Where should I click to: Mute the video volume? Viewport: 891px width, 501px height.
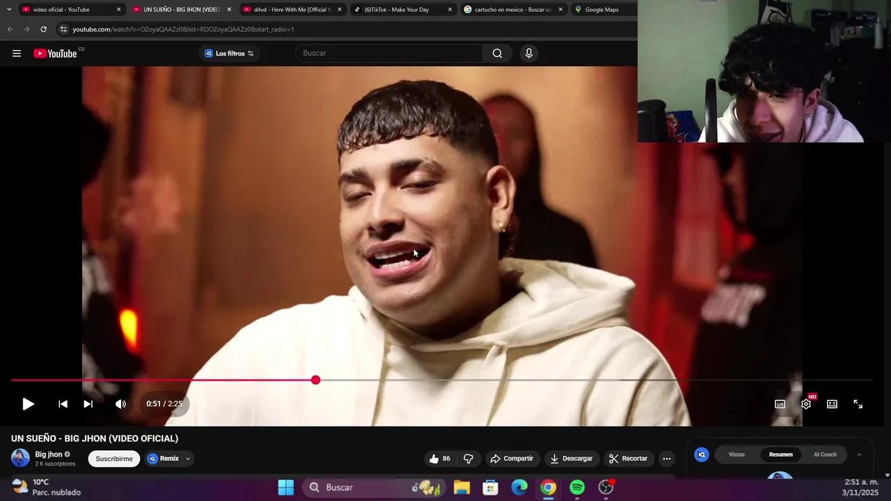(x=120, y=404)
